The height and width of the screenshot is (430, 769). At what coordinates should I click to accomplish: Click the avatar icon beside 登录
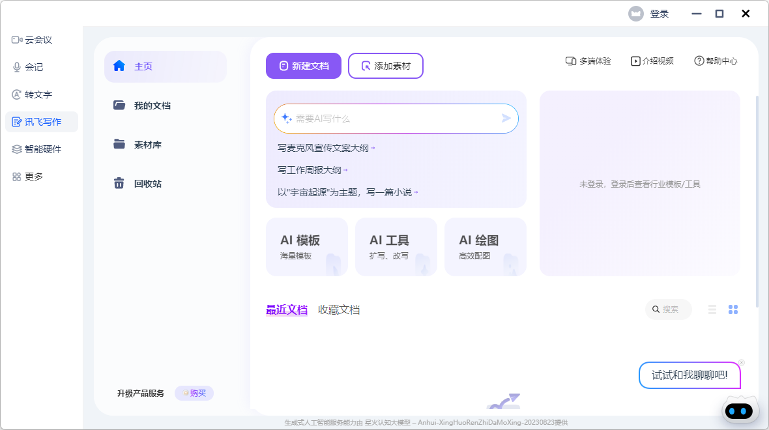pos(636,14)
